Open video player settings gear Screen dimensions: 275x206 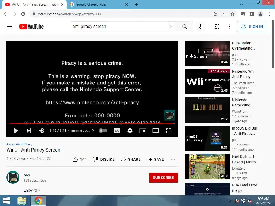[x=130, y=131]
